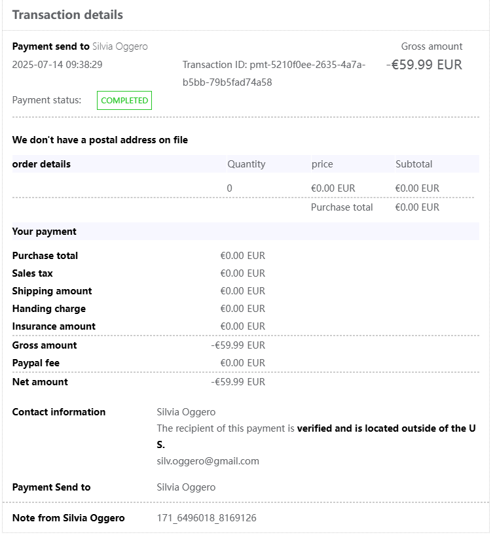Click the Quantity column header
Image resolution: width=495 pixels, height=537 pixels.
point(246,164)
